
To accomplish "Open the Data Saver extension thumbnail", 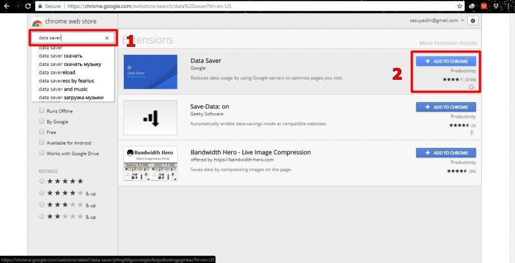I will click(150, 72).
